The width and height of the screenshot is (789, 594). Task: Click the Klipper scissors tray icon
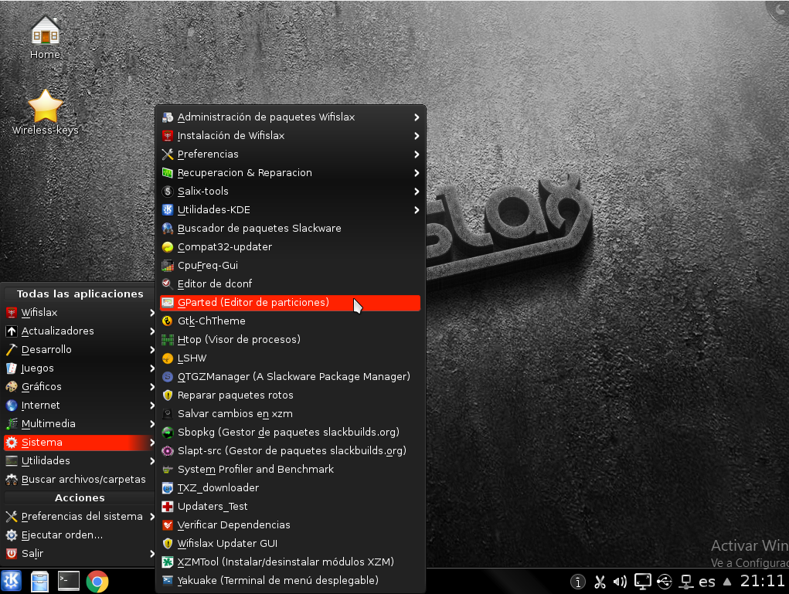point(600,582)
